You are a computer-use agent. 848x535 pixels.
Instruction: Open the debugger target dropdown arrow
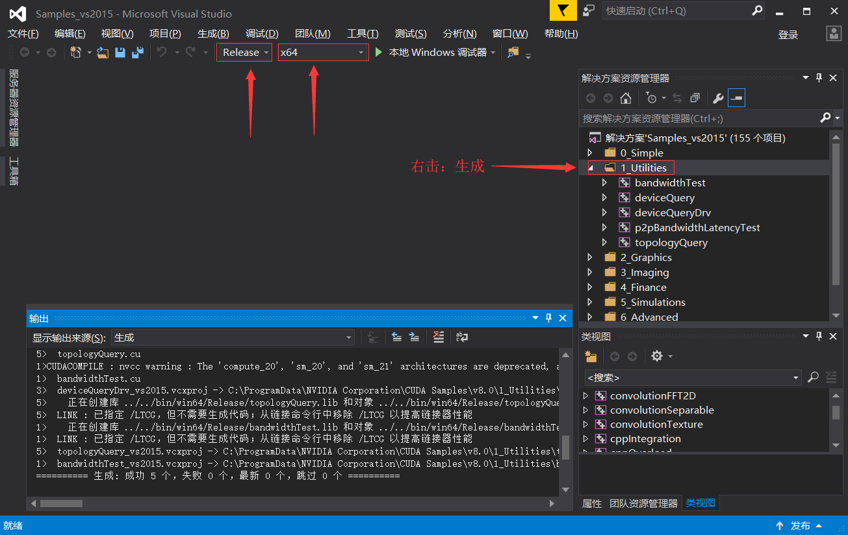[x=493, y=53]
